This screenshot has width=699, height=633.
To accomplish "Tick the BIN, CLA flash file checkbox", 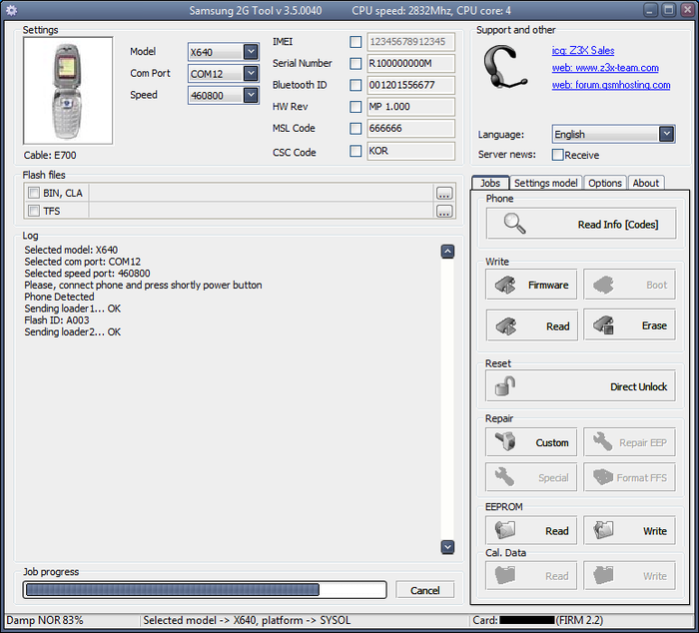I will click(x=34, y=193).
